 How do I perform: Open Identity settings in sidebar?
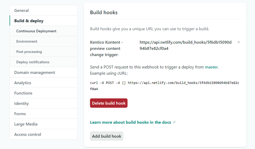coord(21,104)
